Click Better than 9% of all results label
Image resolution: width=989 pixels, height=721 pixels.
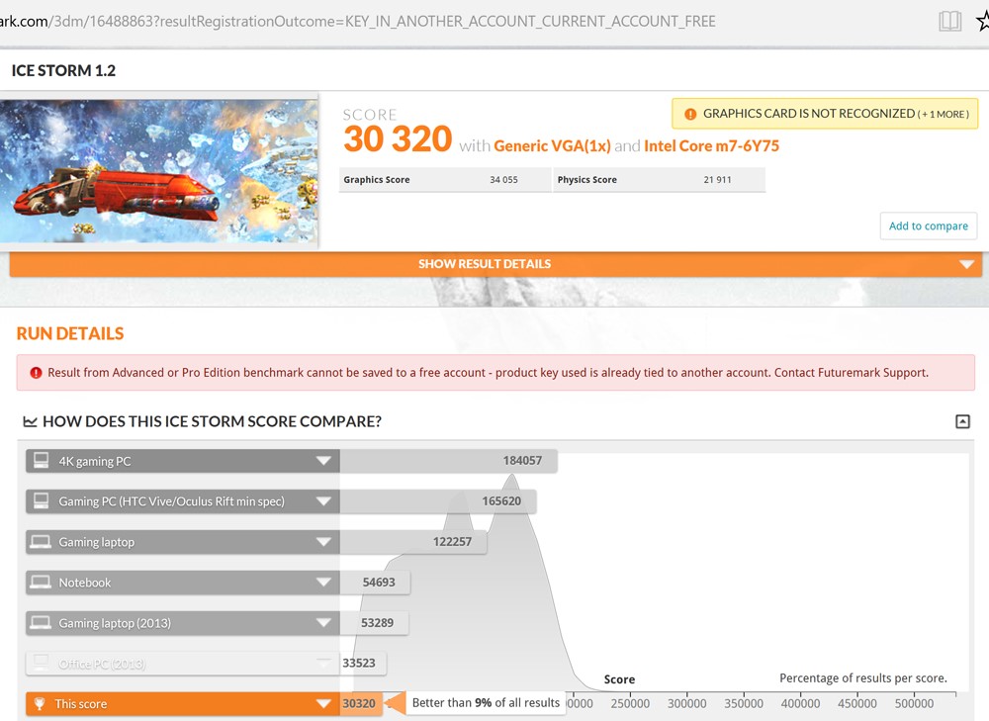click(486, 703)
